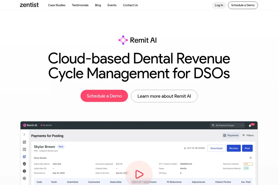This screenshot has width=278, height=185.
Task: Click the Contracted column header
Action: click(94, 182)
